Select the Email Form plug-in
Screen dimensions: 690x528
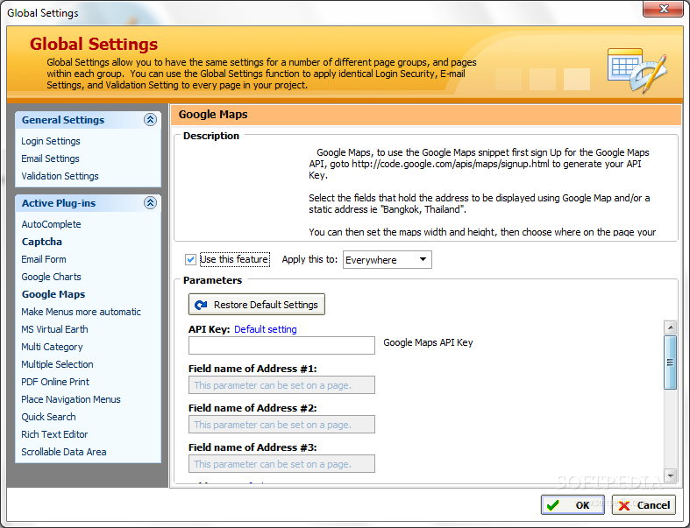(x=44, y=259)
